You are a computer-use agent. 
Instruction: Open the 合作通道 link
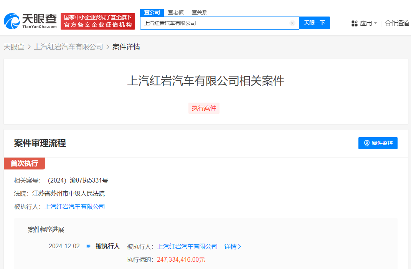point(397,23)
